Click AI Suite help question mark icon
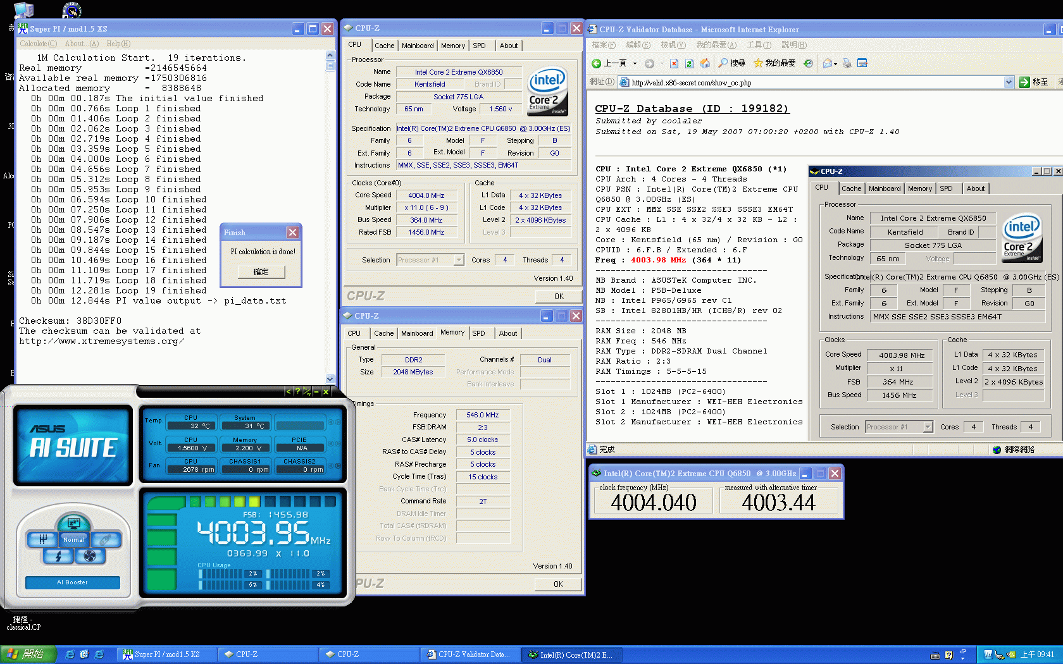1063x664 pixels. (x=297, y=391)
